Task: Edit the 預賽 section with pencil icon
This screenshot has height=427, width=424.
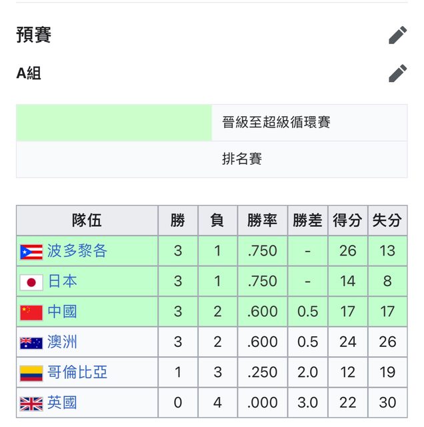Action: (x=397, y=35)
